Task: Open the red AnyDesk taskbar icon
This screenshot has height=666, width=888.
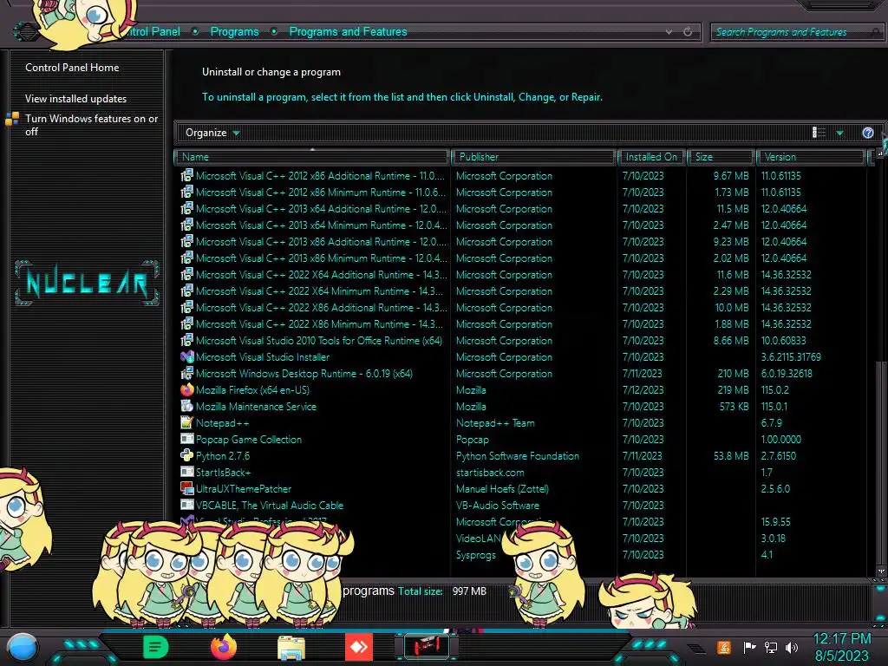Action: pyautogui.click(x=359, y=647)
